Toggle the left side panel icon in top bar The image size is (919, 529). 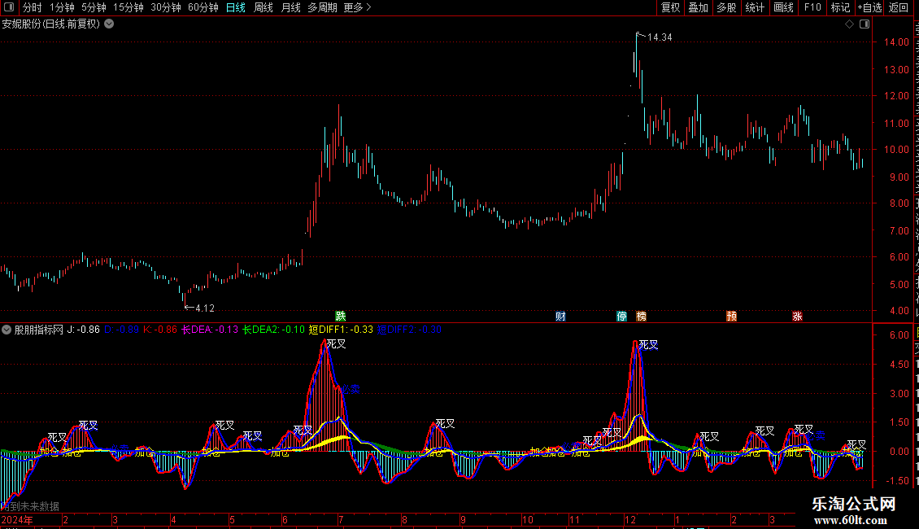[x=9, y=7]
